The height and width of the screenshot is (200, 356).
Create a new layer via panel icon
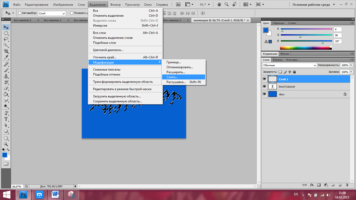click(340, 185)
